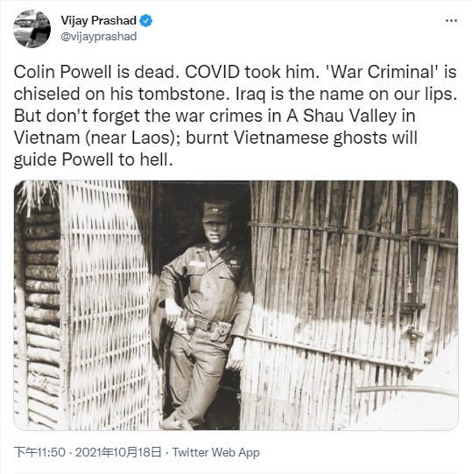Click the Twitter Web App source link
Screen dimensions: 472x474
[215, 452]
